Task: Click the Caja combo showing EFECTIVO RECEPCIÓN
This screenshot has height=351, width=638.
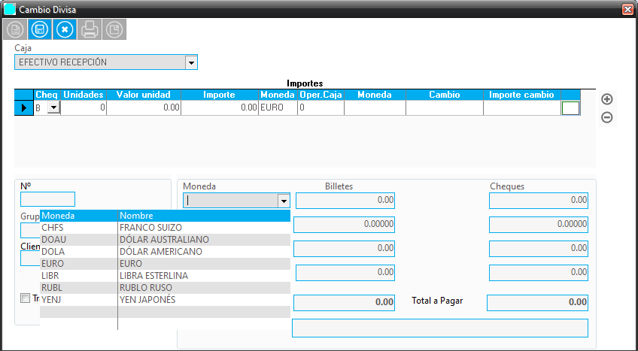Action: [x=106, y=62]
